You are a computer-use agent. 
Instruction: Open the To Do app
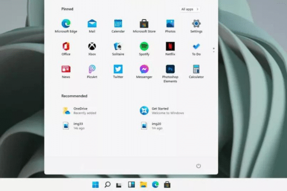196,49
